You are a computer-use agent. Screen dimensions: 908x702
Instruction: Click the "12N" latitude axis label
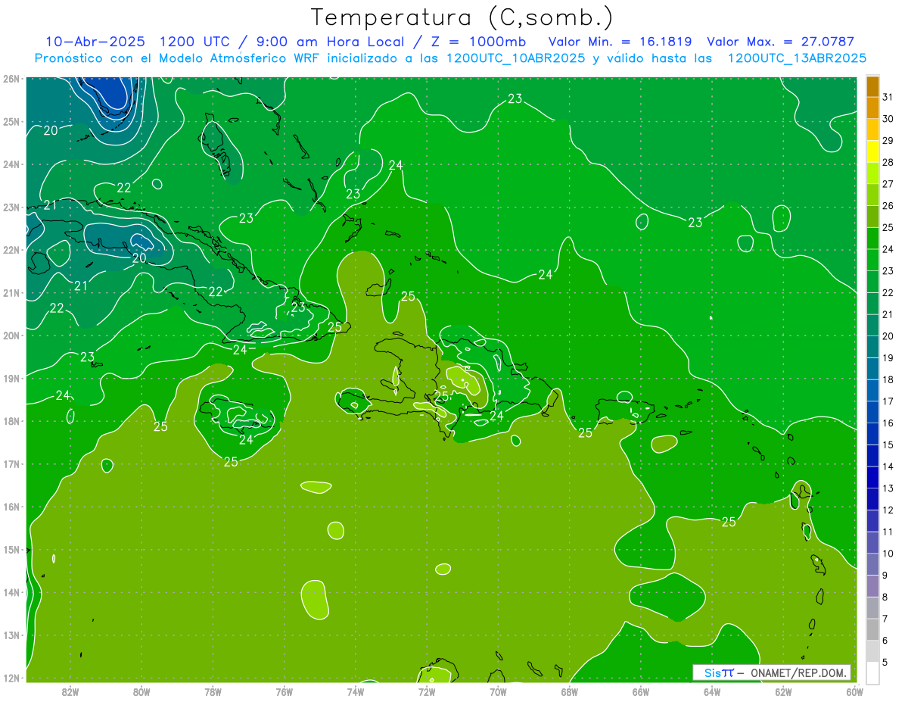pyautogui.click(x=11, y=678)
